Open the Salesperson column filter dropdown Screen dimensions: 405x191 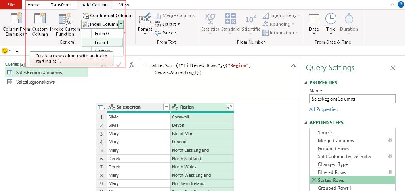click(x=166, y=107)
